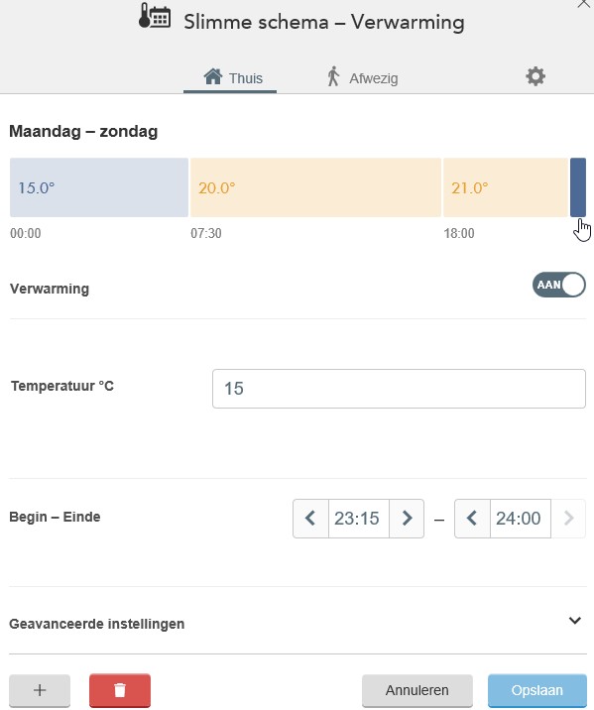Toggle the Verwarming AAN switch
The height and width of the screenshot is (710, 594).
coord(558,285)
